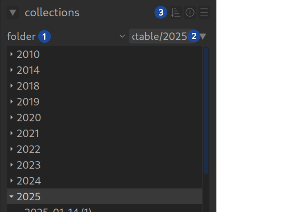The height and width of the screenshot is (212, 283).
Task: Collapse the expanded 2025 folder
Action: point(12,196)
